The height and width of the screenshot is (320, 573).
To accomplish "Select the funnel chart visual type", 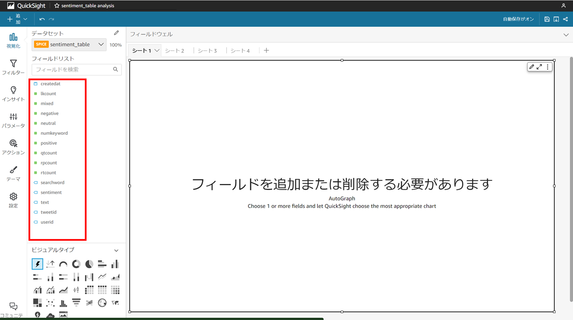I will point(76,303).
